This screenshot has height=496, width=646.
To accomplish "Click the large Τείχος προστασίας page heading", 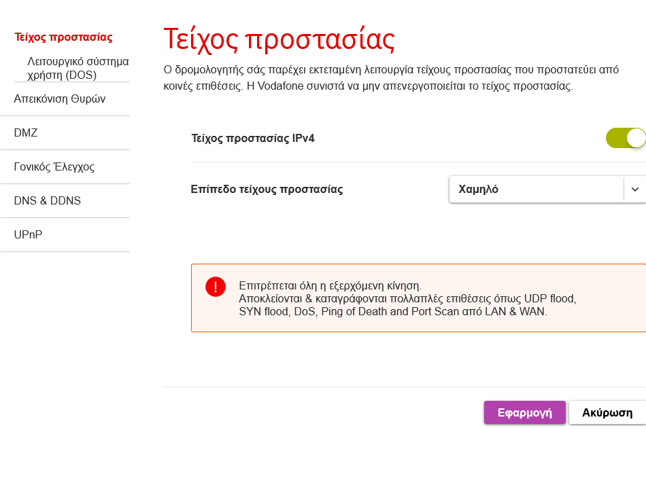I will point(279,39).
